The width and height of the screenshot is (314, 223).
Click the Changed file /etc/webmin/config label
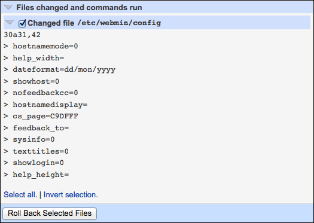94,23
